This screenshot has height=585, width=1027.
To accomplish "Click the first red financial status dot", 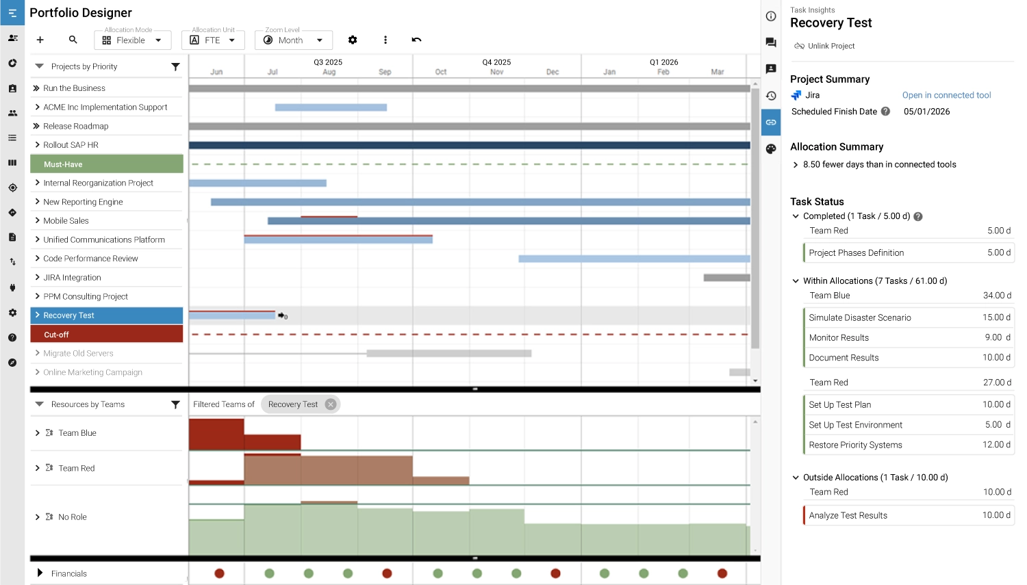I will [x=219, y=573].
